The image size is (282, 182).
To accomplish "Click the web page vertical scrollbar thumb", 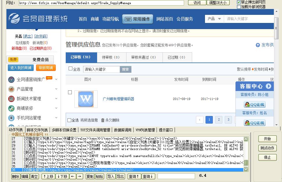I will pos(276,28).
